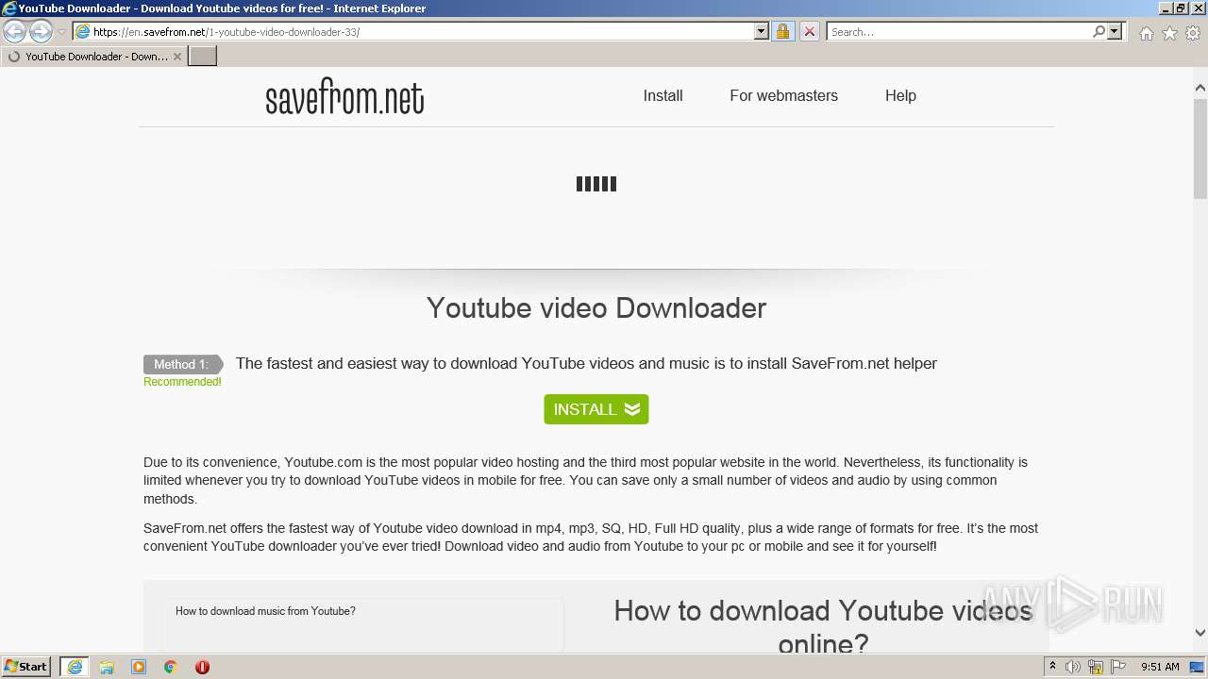This screenshot has height=679, width=1208.
Task: Click the Youtube video Downloader heading
Action: (x=596, y=307)
